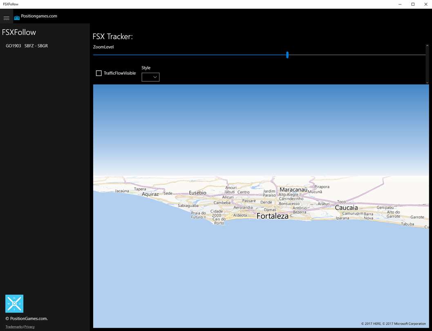This screenshot has width=432, height=331.
Task: Click the FSXFollow sidebar heading
Action: click(x=19, y=32)
